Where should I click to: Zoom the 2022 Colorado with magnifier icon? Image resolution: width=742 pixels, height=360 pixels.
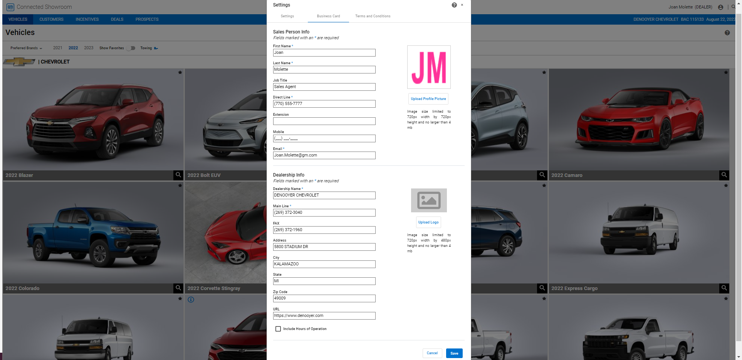[178, 288]
